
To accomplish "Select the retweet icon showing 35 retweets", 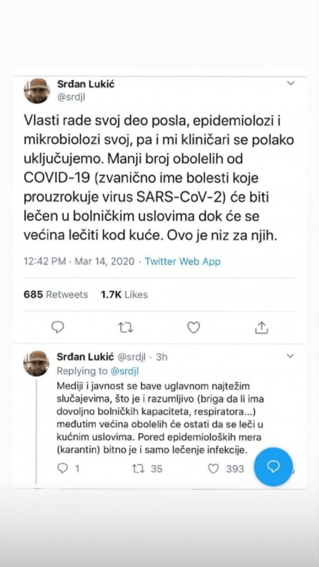I will pyautogui.click(x=136, y=468).
